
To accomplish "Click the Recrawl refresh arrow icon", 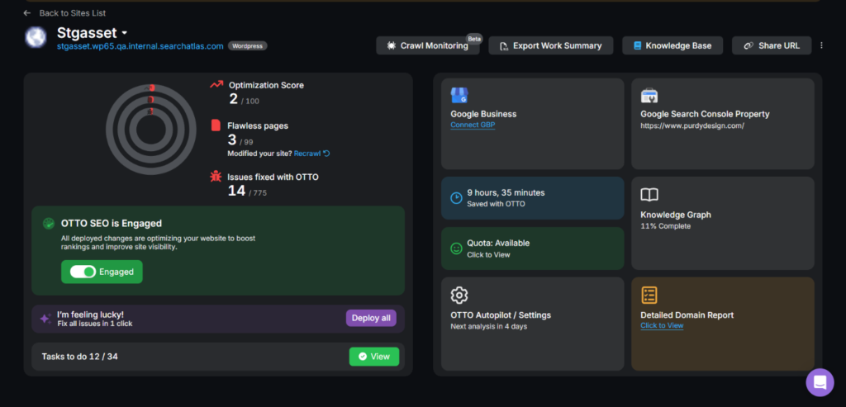I will [326, 154].
